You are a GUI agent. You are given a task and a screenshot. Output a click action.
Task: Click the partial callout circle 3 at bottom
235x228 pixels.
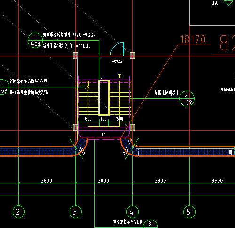click(x=150, y=224)
